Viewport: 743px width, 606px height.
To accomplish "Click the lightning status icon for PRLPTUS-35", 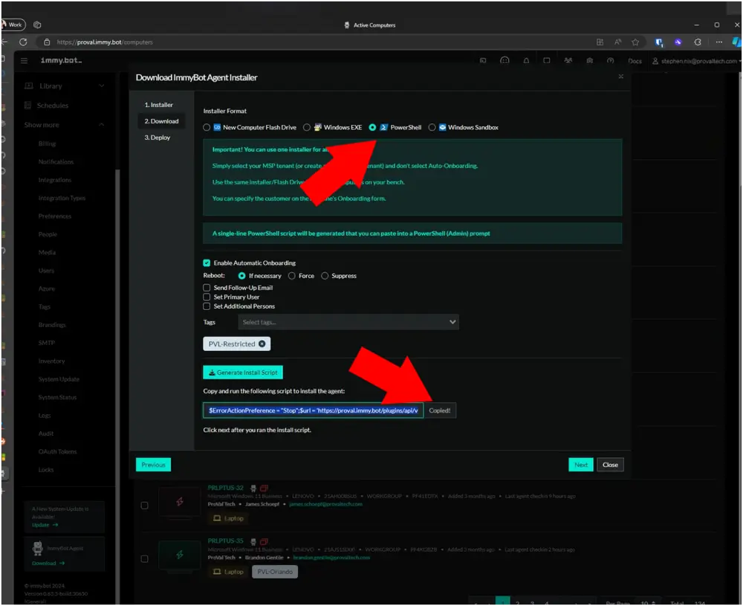I will [180, 555].
